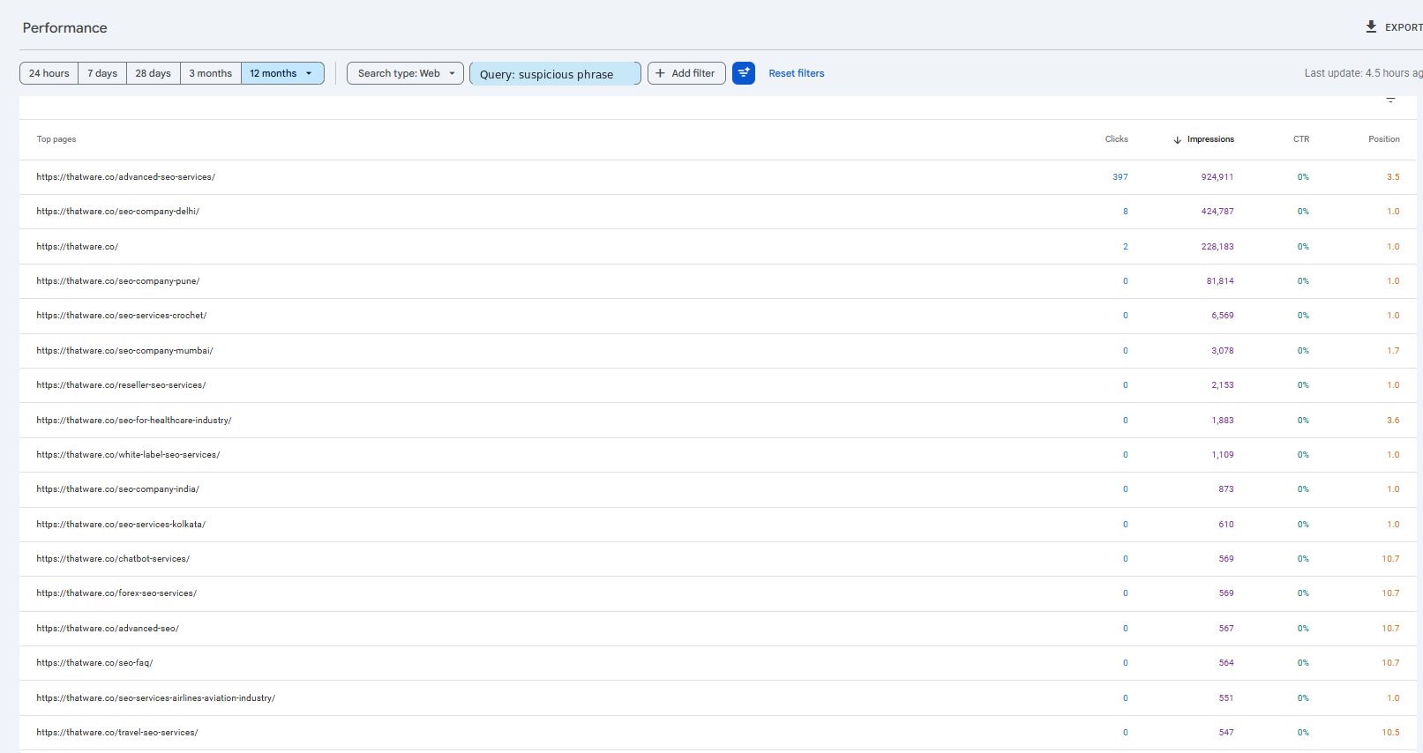Image resolution: width=1423 pixels, height=753 pixels.
Task: Click the table filter rows icon
Action: [1390, 100]
